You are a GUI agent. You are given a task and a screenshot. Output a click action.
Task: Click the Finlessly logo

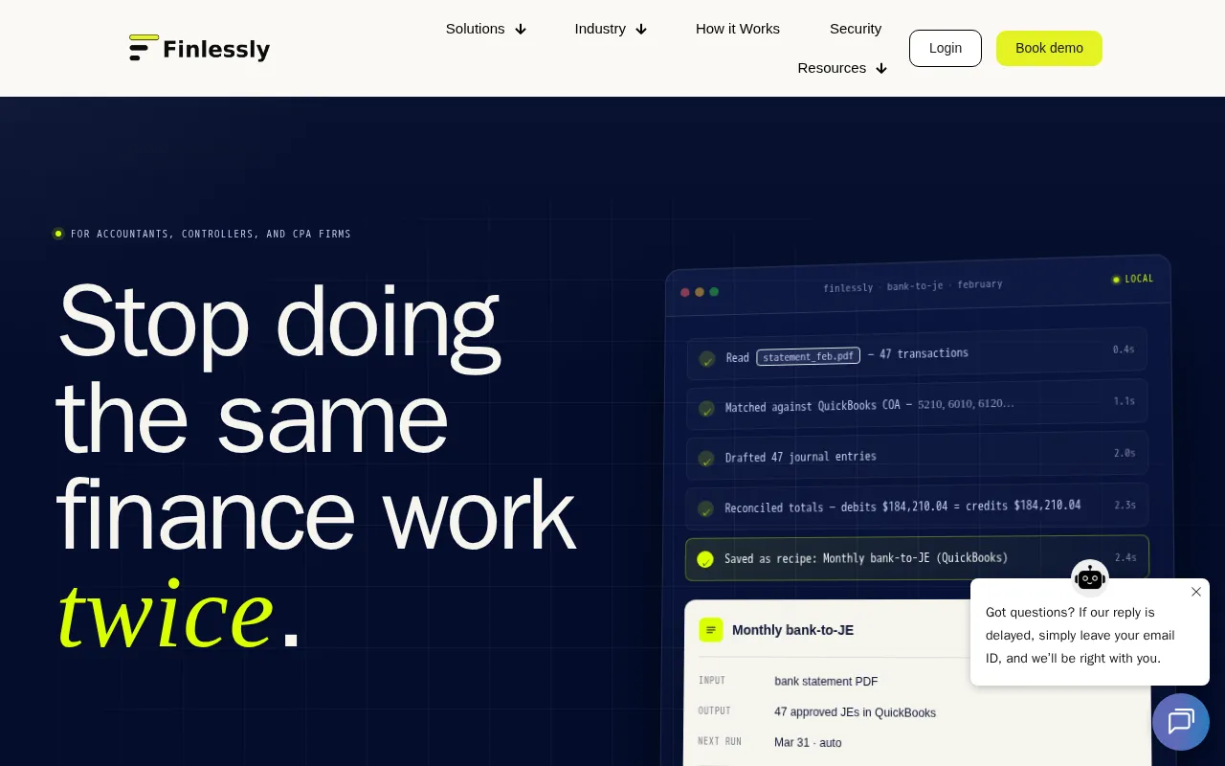click(x=199, y=48)
